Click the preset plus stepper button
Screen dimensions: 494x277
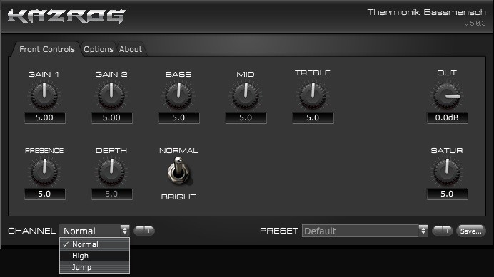click(x=448, y=231)
